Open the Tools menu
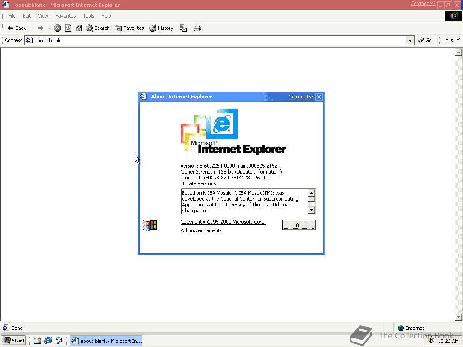463x347 pixels. [x=88, y=16]
